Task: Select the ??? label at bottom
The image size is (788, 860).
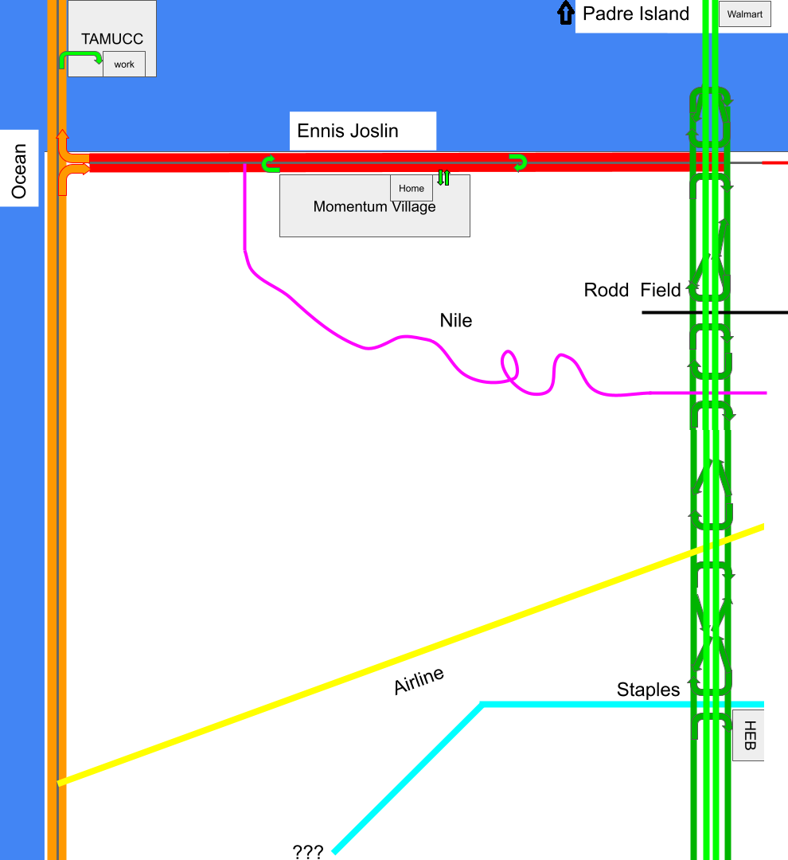Action: 308,852
